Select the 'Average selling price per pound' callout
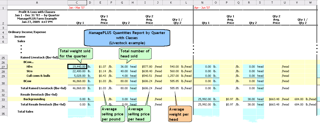 [112, 114]
